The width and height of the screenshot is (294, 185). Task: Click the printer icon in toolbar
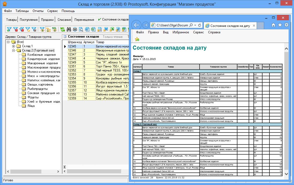[x=75, y=29]
